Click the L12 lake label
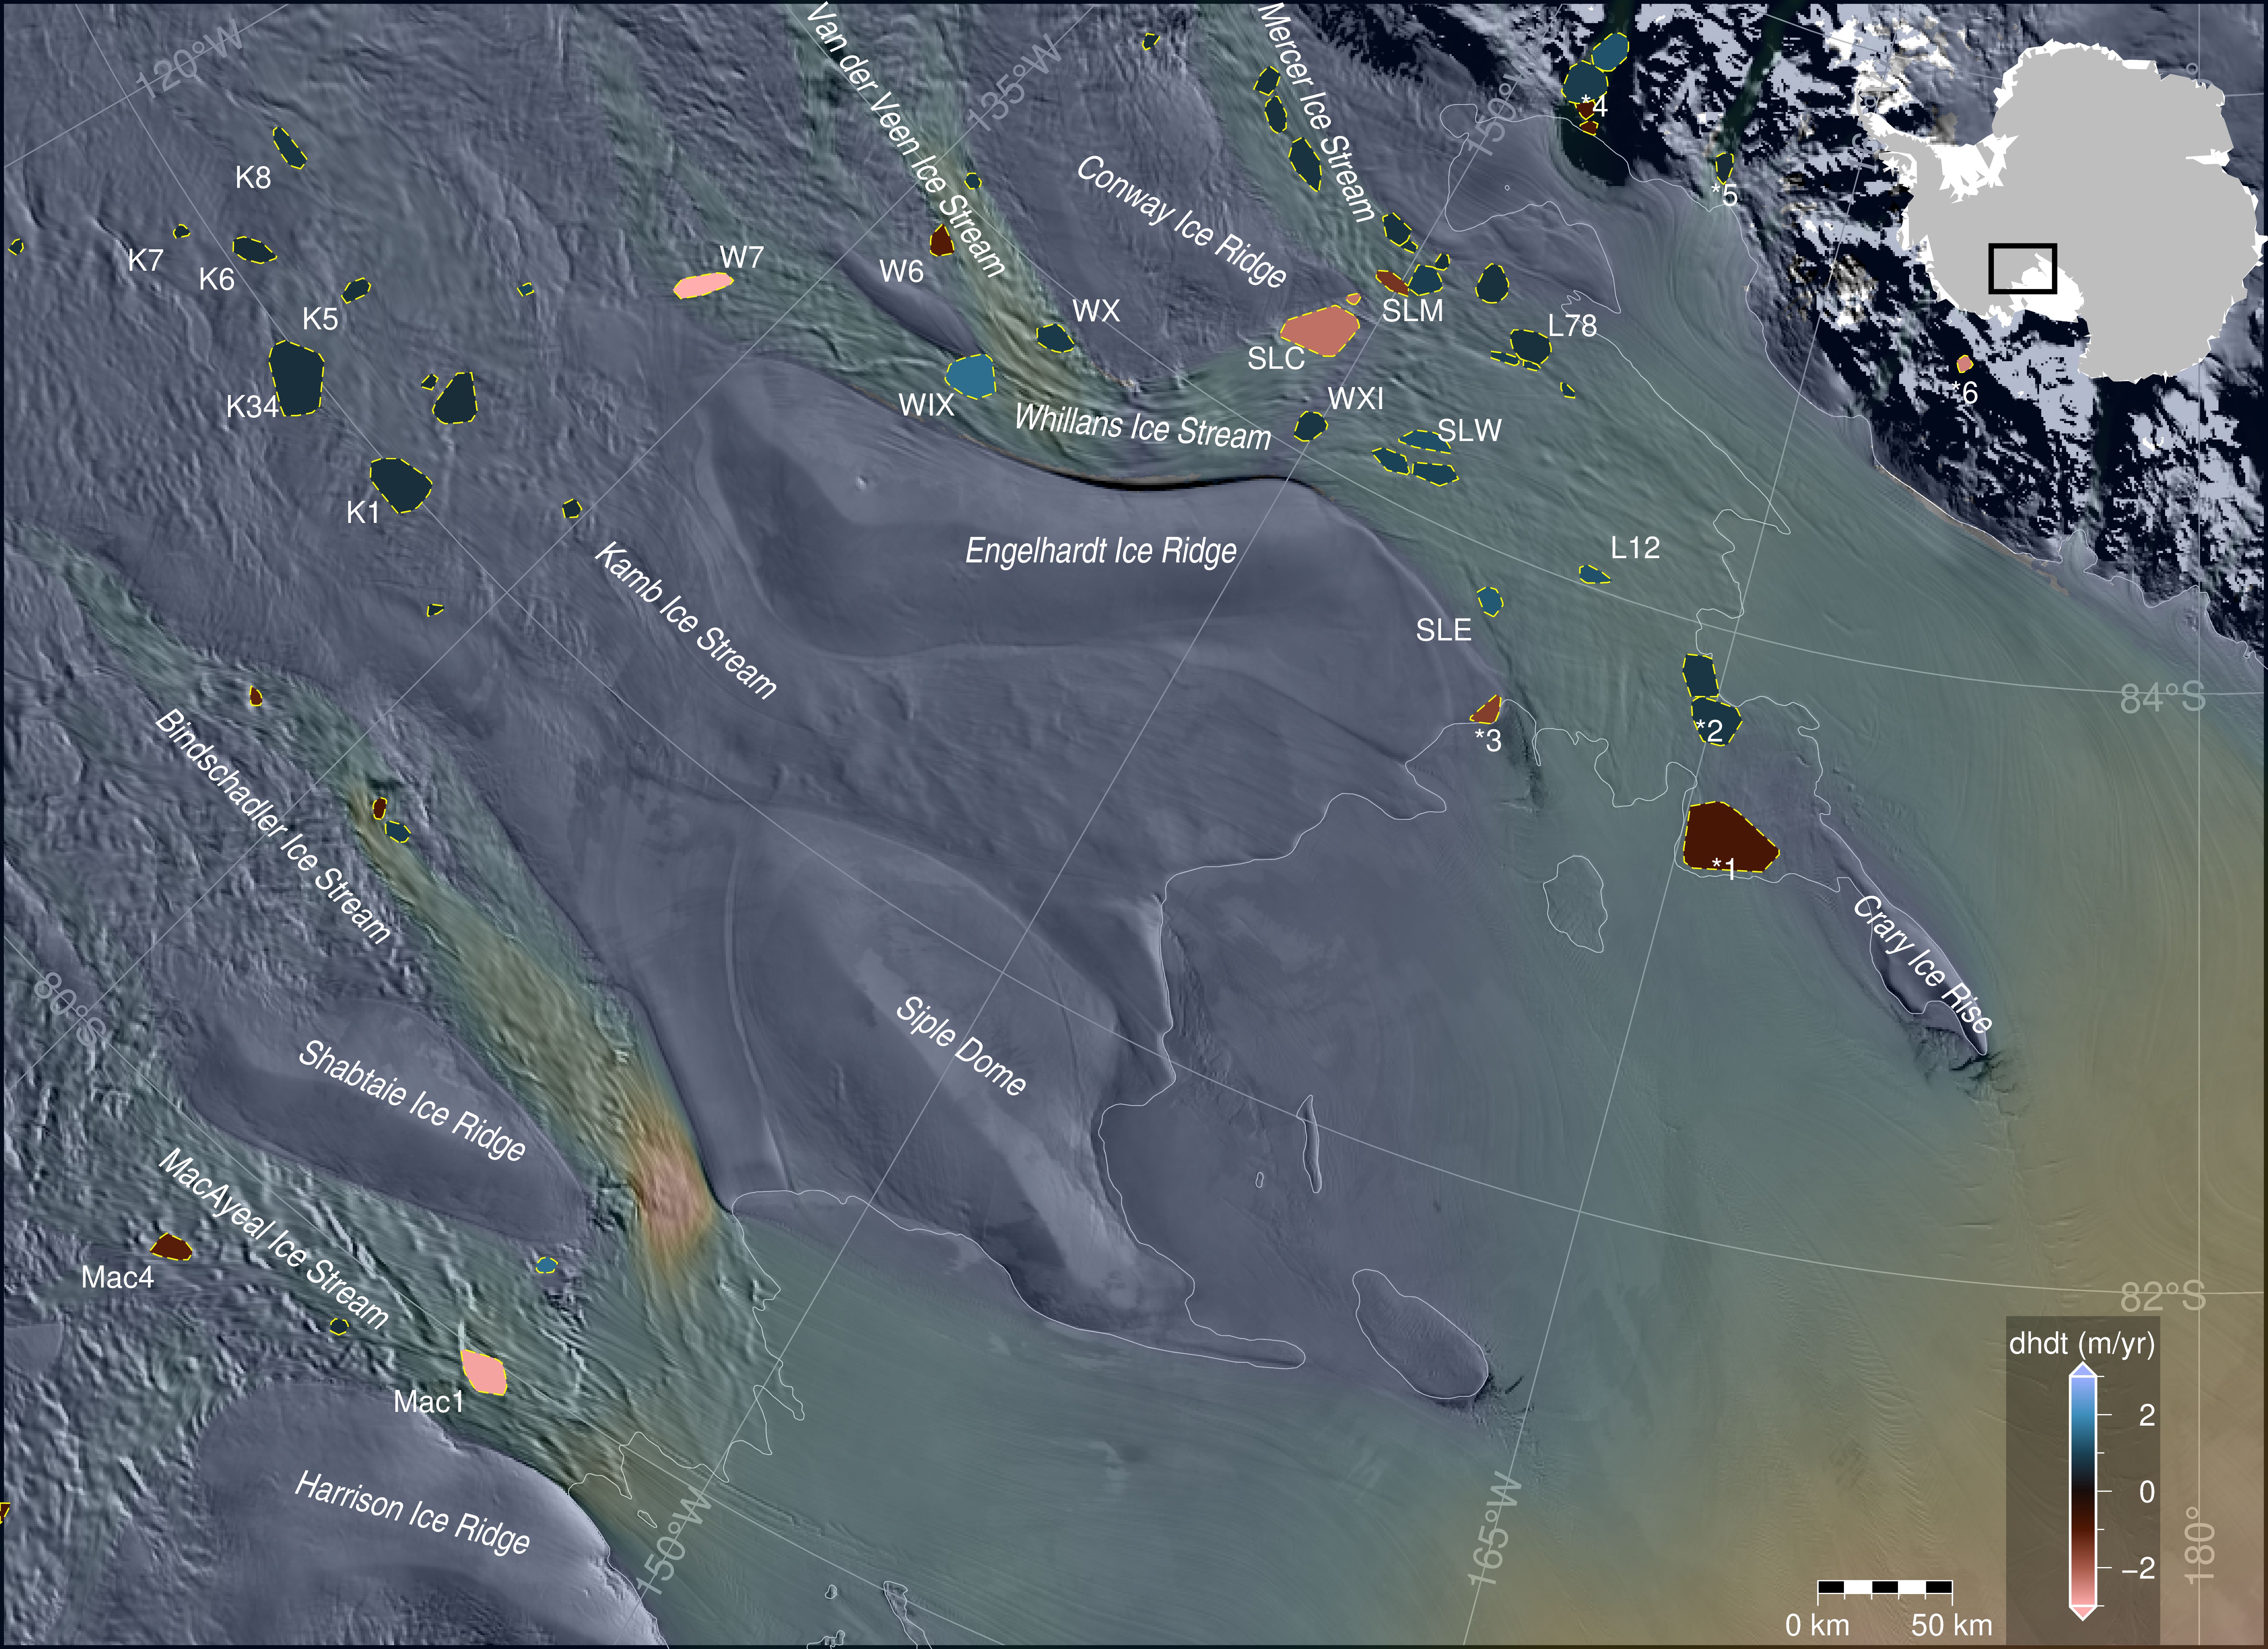This screenshot has height=1649, width=2268. tap(1635, 548)
